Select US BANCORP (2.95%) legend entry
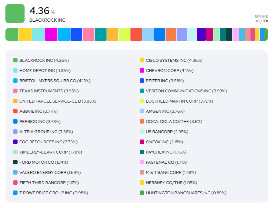The height and width of the screenshot is (208, 274). 164,132
